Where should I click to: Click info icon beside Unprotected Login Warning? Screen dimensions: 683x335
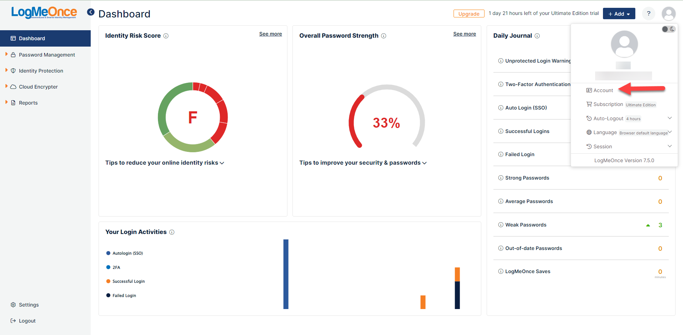pyautogui.click(x=501, y=61)
